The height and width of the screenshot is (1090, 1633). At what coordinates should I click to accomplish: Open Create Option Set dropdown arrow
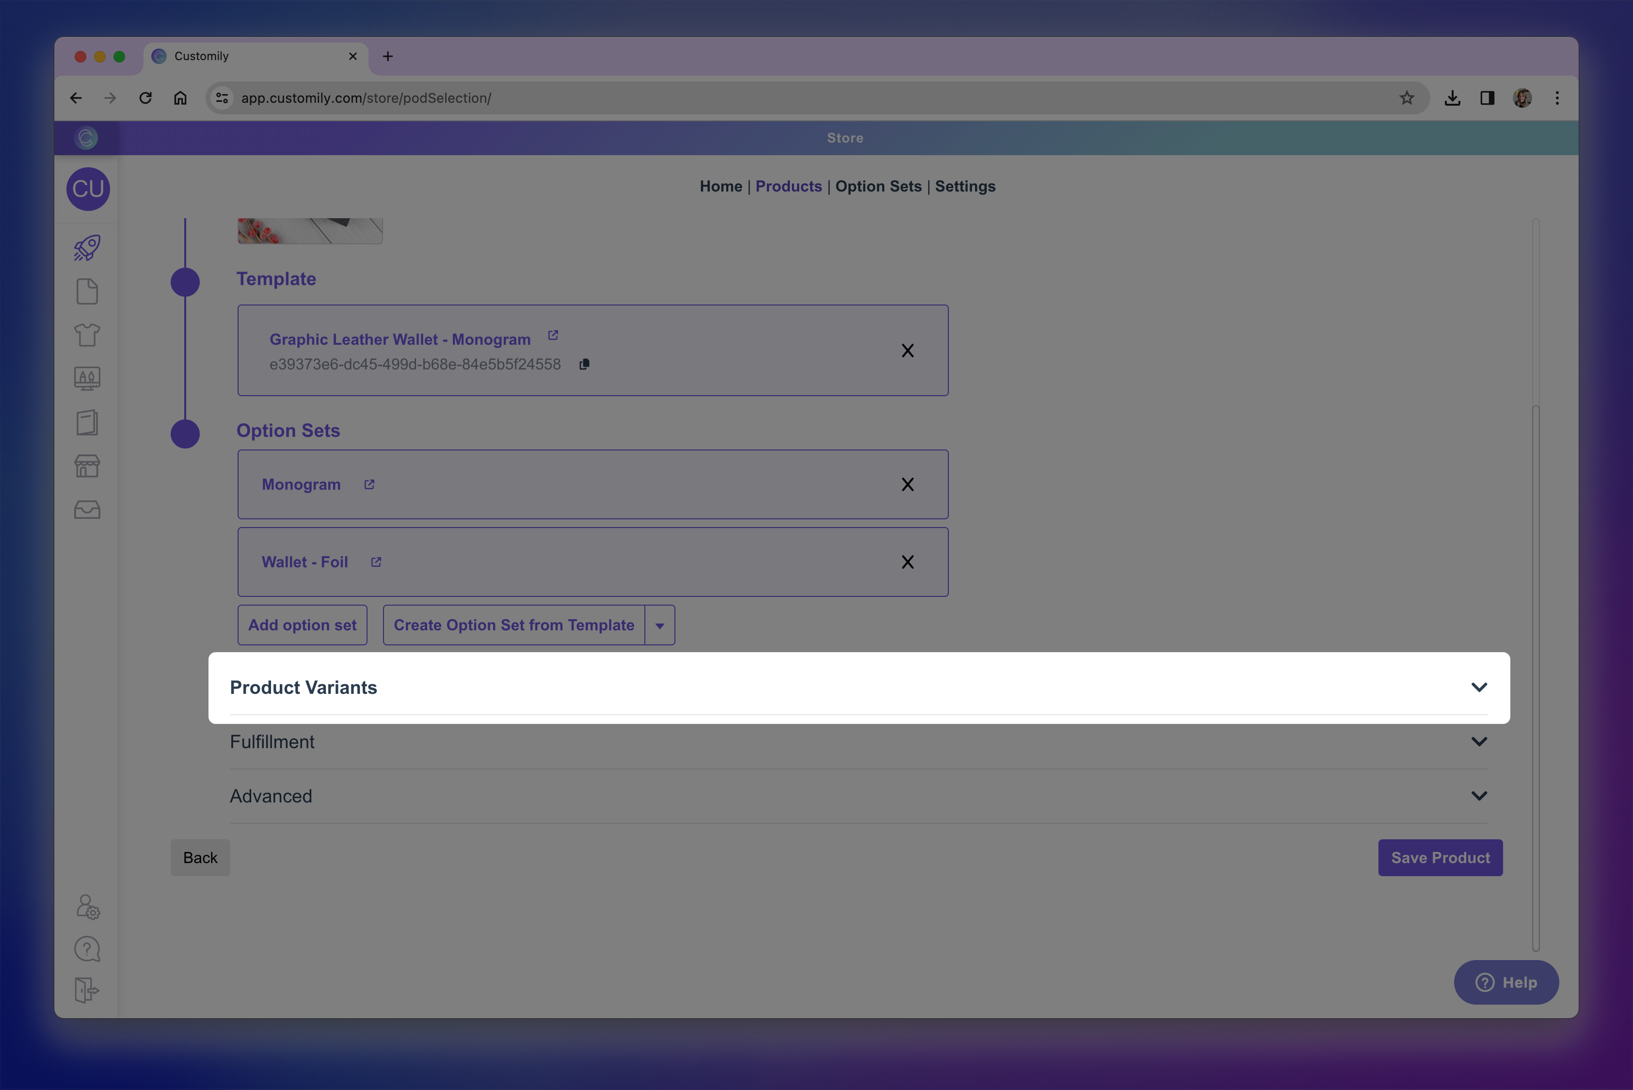659,625
